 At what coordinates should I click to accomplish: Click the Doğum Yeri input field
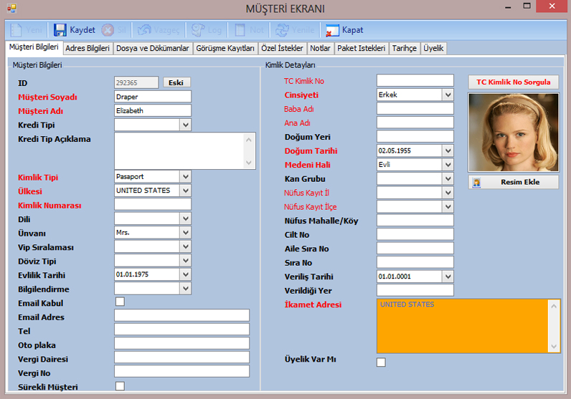coord(415,136)
